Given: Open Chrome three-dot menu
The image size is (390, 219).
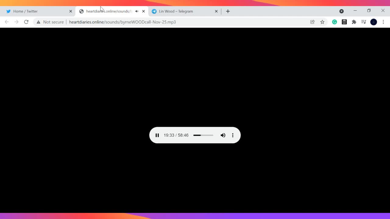Looking at the screenshot, I should [x=383, y=22].
